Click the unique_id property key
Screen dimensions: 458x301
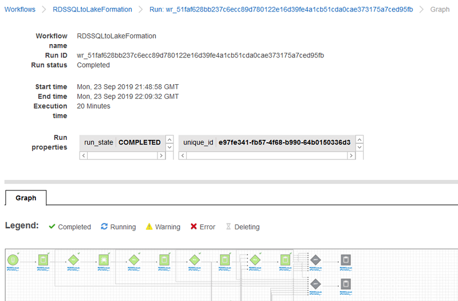coord(198,142)
